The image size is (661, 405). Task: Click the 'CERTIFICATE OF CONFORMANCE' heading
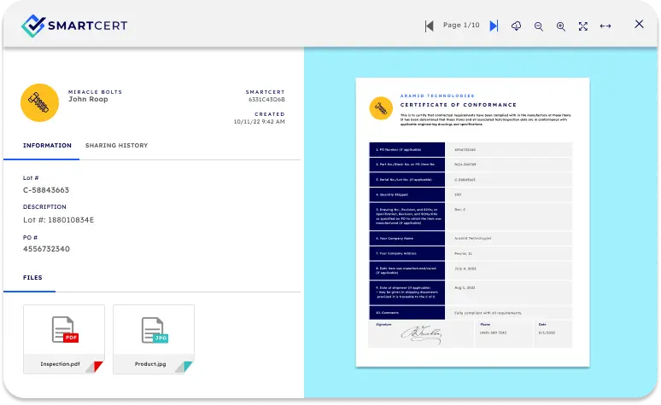(x=459, y=105)
